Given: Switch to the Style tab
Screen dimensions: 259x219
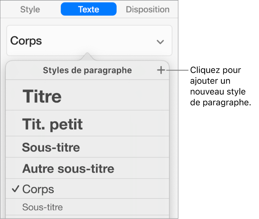Looking at the screenshot, I should (x=30, y=9).
